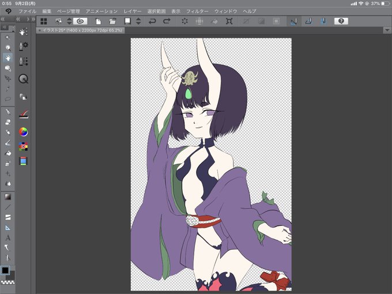The image size is (392, 294).
Task: Select the black main color swatch
Action: click(x=5, y=270)
